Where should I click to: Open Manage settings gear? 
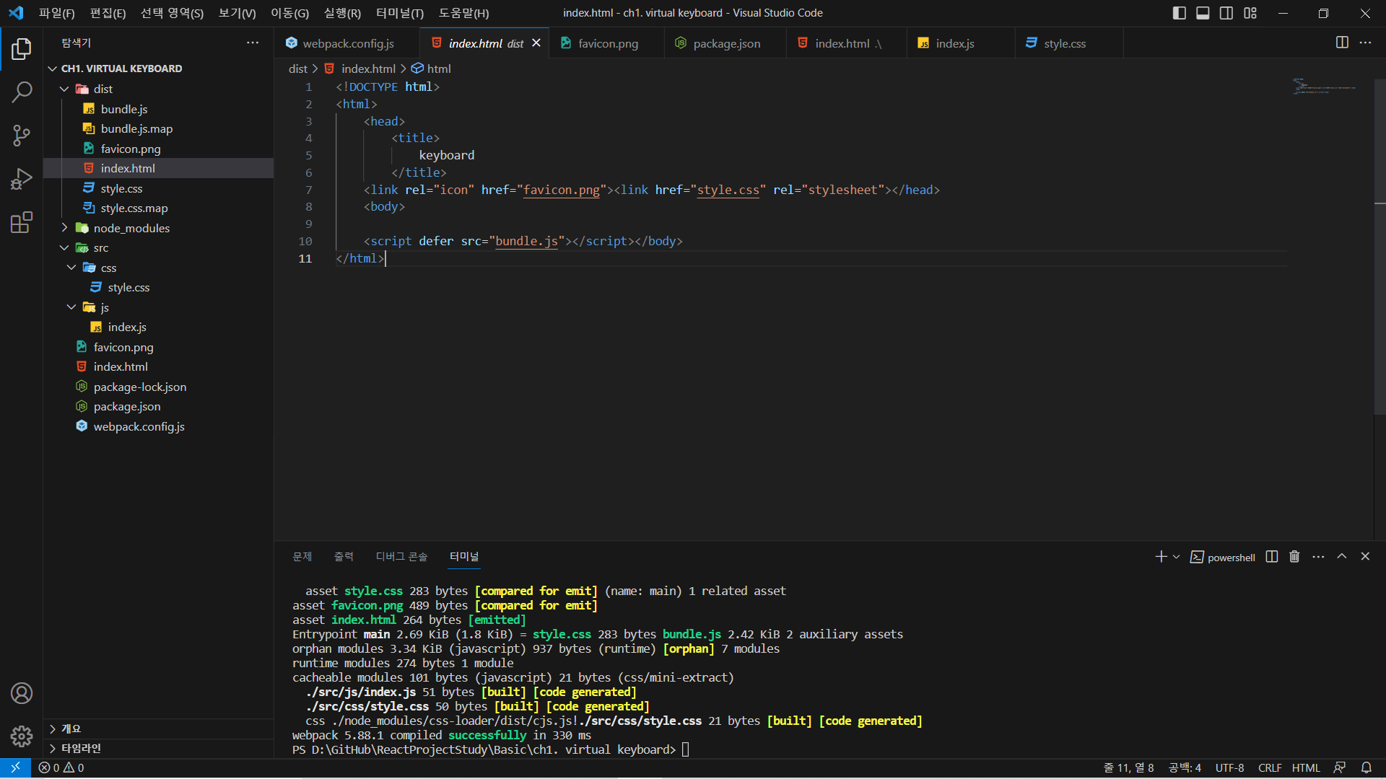click(x=22, y=736)
